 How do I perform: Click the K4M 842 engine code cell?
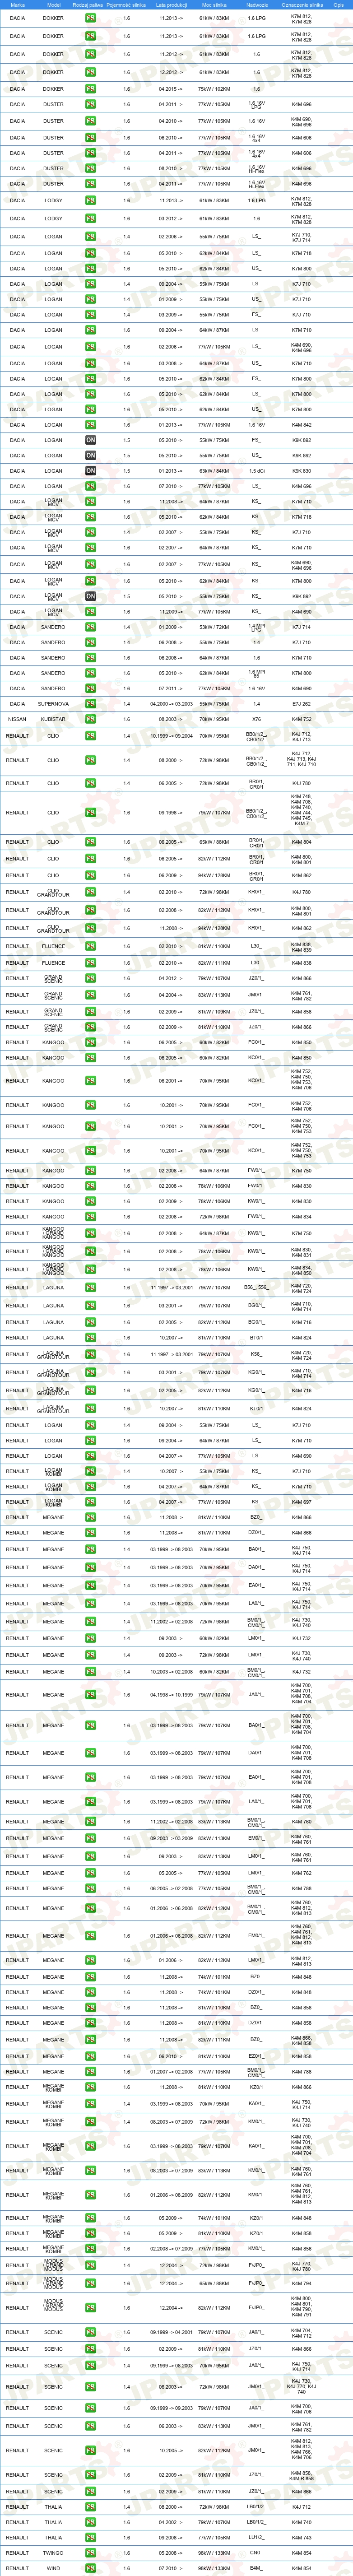pos(301,425)
